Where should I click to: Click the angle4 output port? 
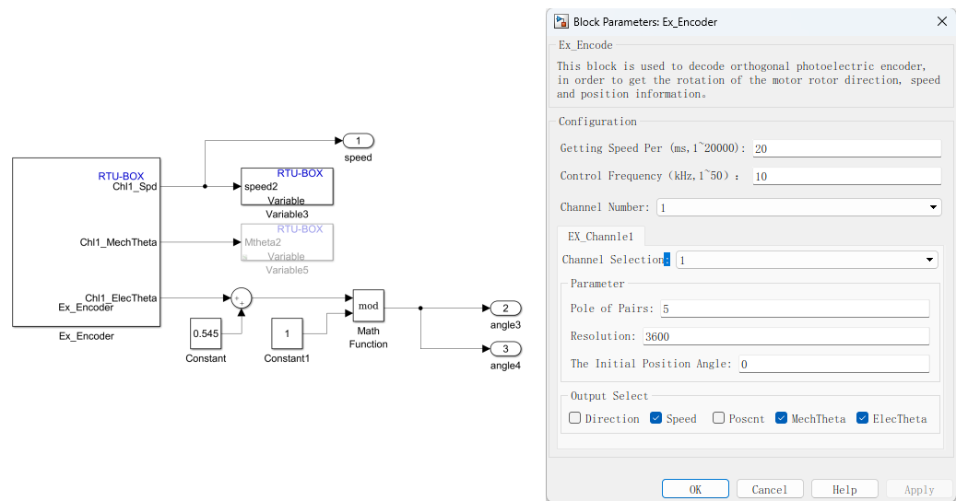[505, 349]
